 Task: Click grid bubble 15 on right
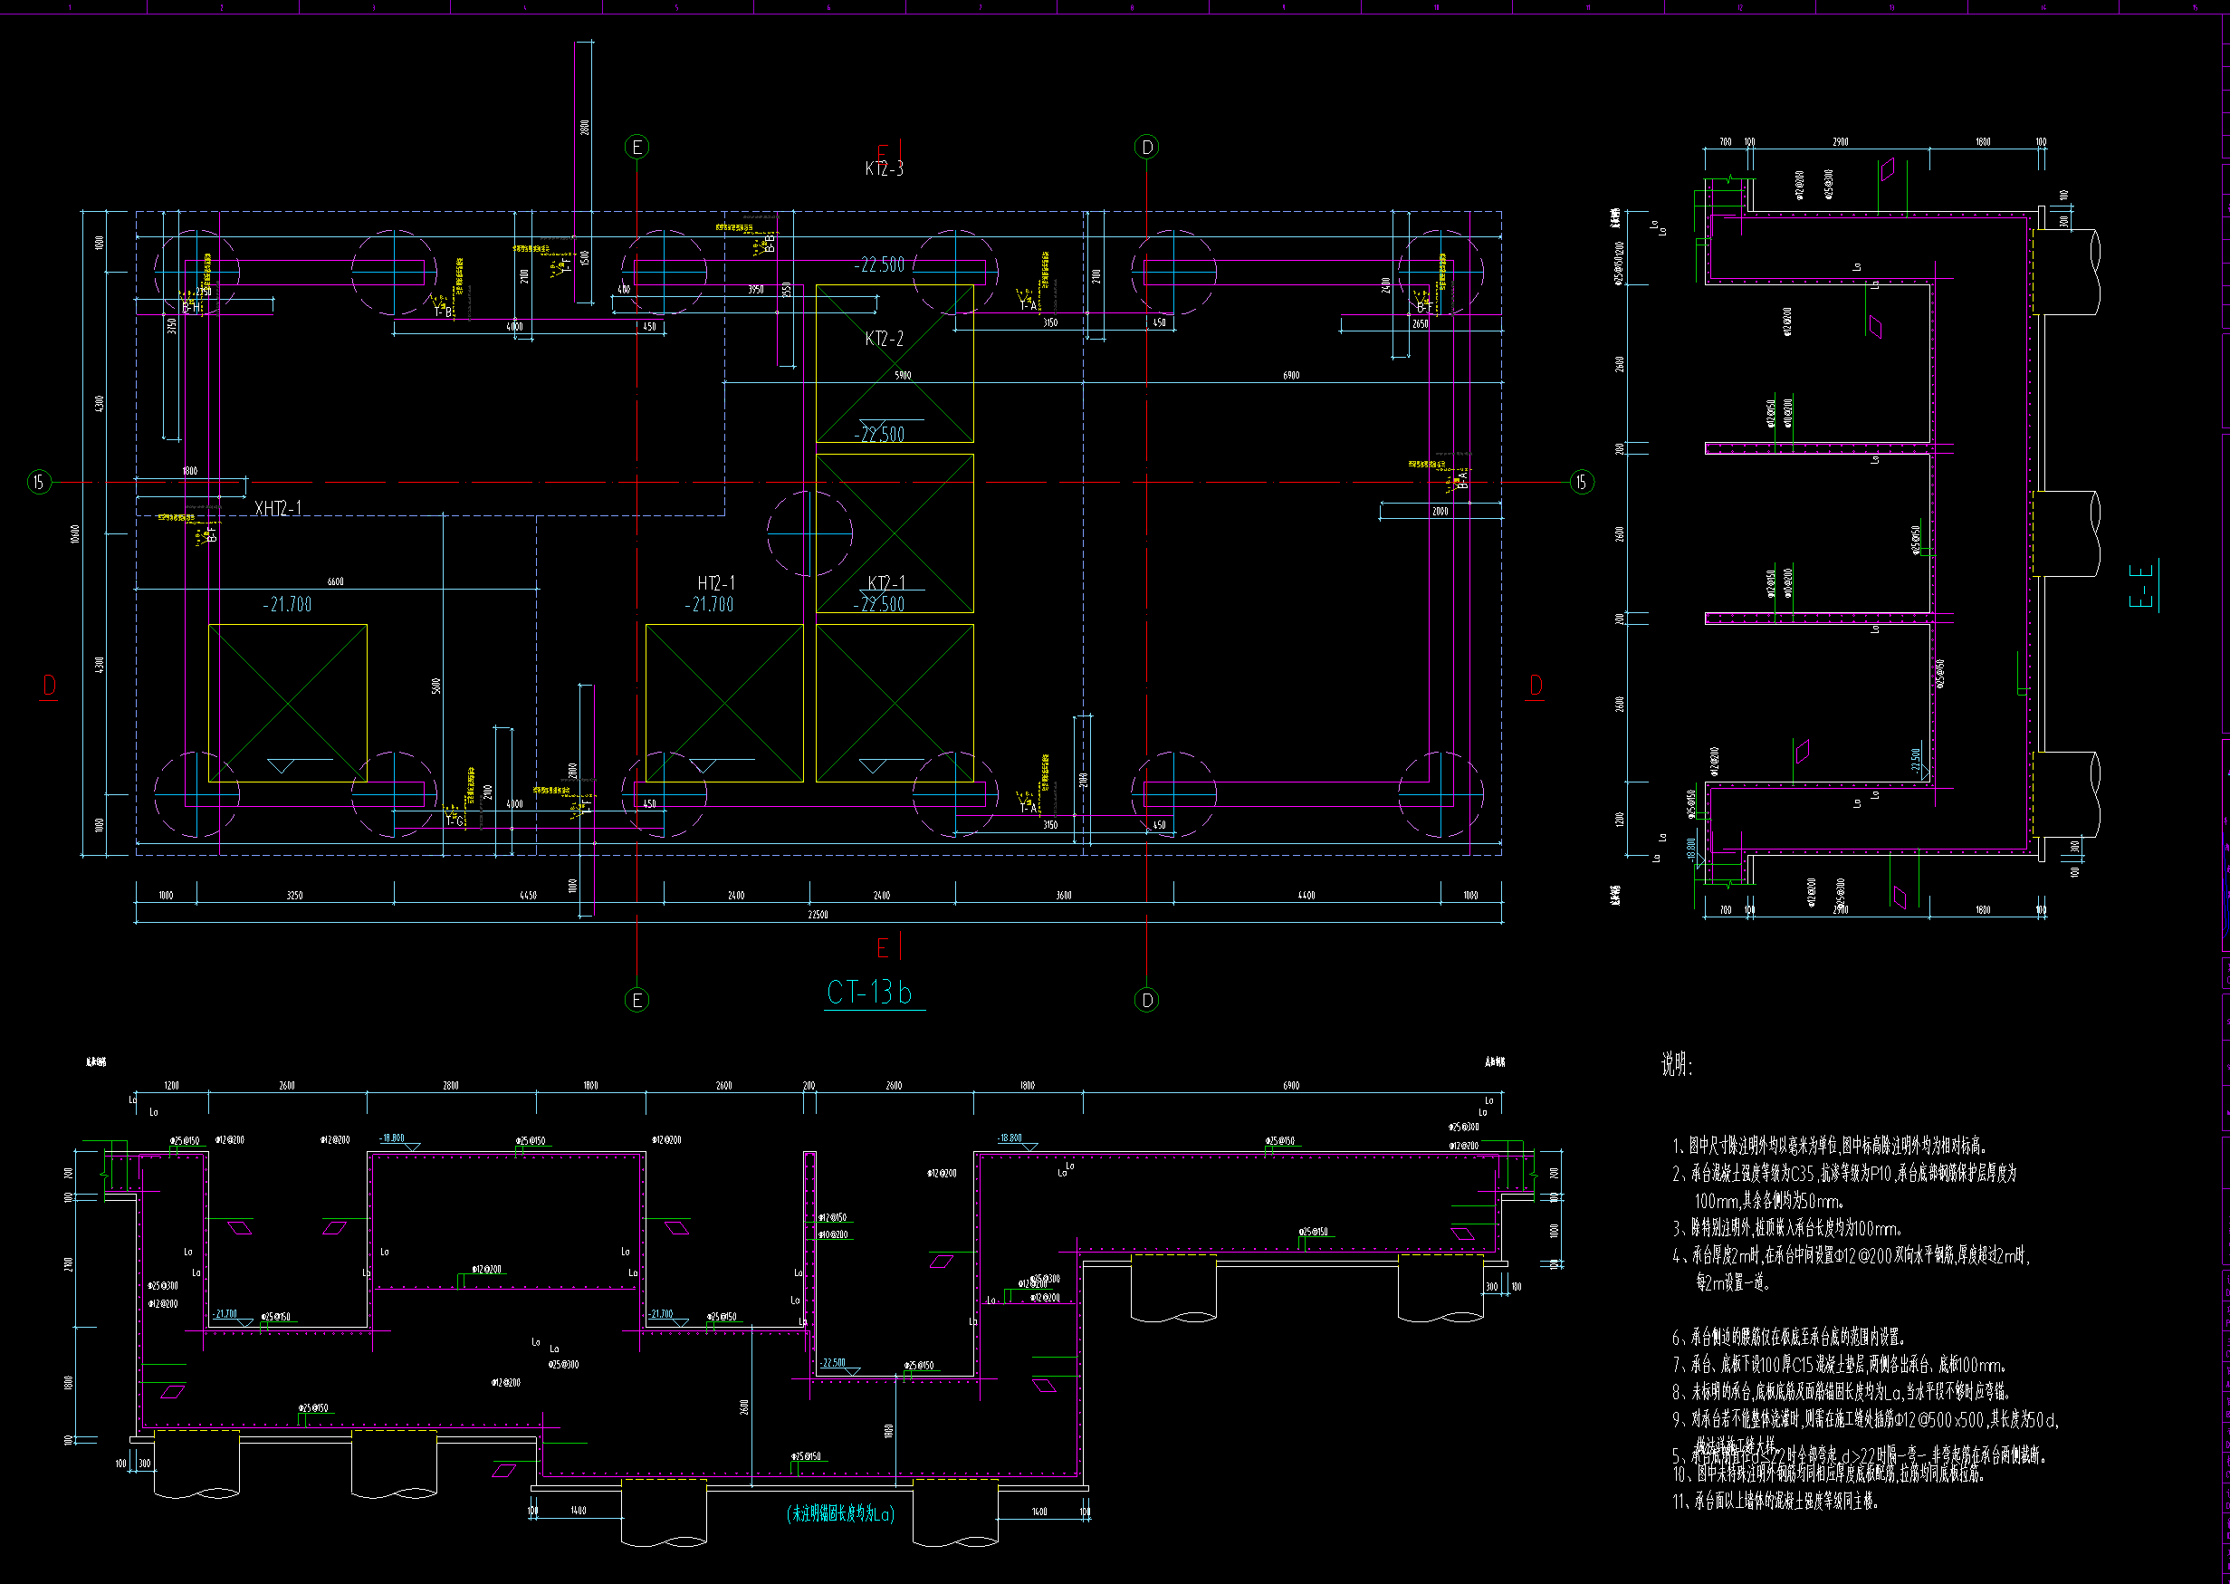coord(1582,482)
